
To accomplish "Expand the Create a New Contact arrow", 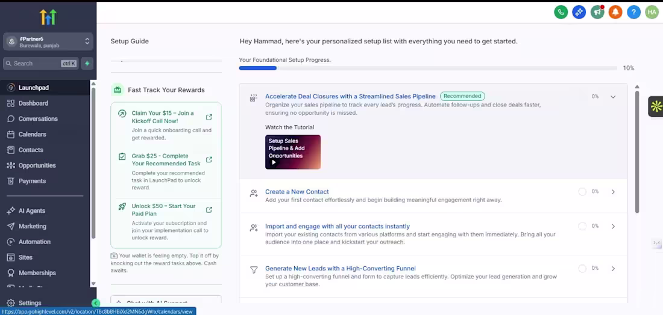I will pos(613,192).
